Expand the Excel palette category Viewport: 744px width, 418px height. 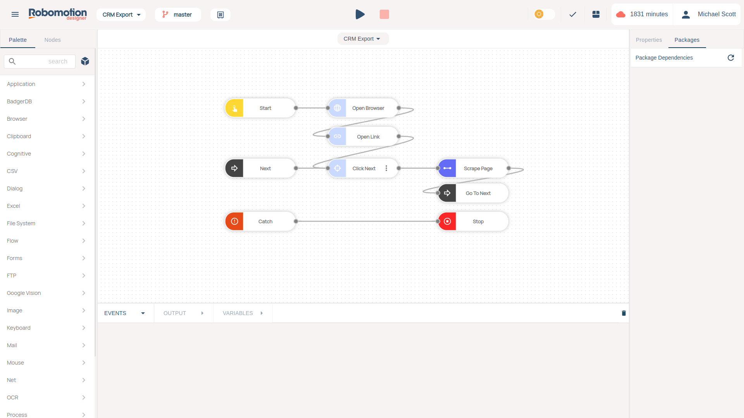[46, 206]
